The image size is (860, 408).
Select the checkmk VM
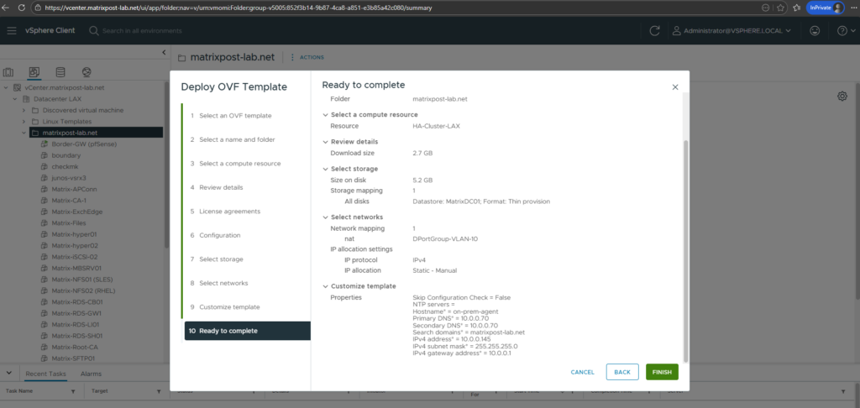pos(66,167)
